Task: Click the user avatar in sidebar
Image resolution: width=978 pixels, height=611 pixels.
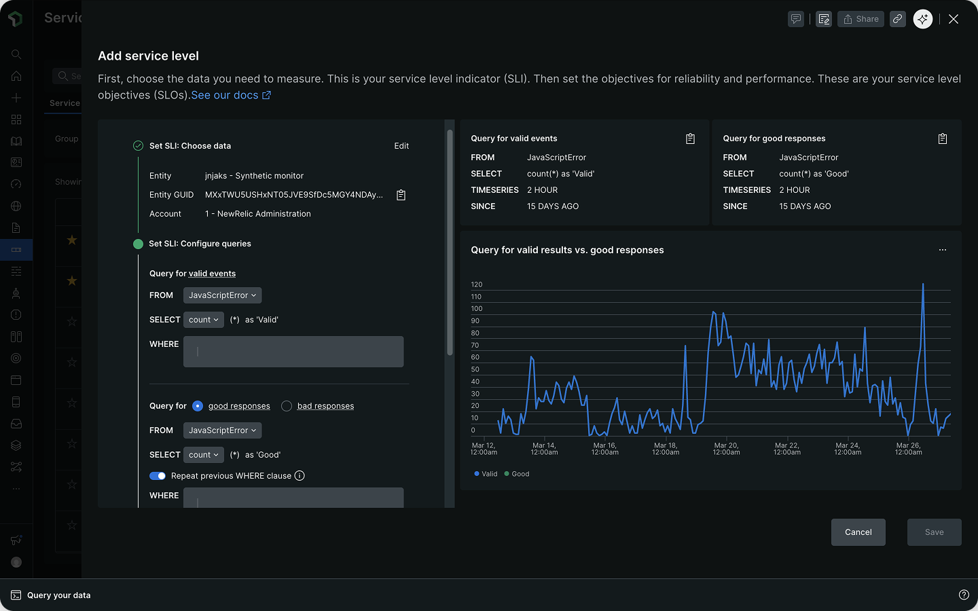Action: 16,562
